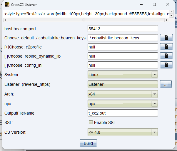
Task: Click the beacon_keys path input field
Action: (123, 38)
